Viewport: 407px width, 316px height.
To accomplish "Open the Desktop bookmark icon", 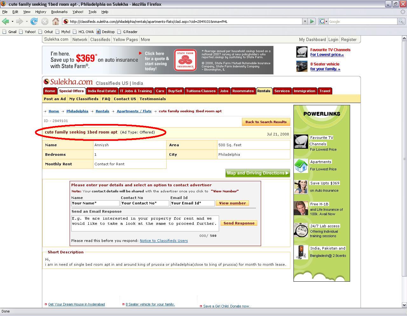I will click(x=99, y=31).
